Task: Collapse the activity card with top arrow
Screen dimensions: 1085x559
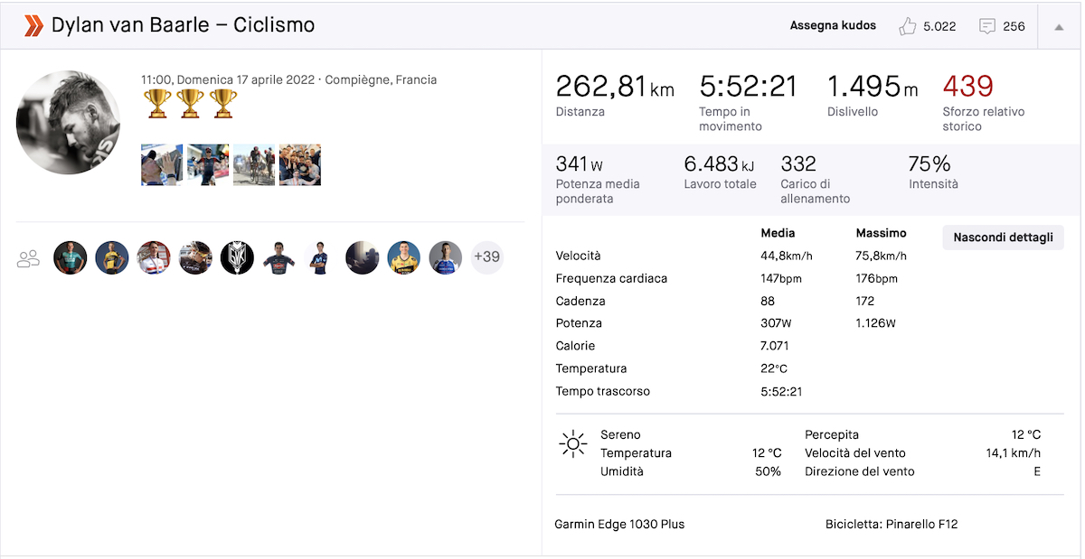Action: coord(1059,26)
